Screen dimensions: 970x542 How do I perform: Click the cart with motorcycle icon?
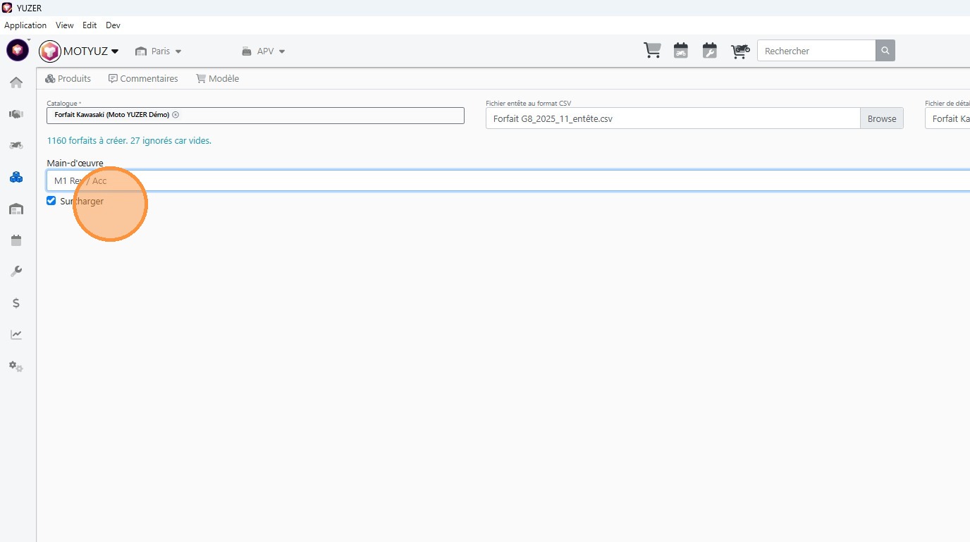click(x=739, y=51)
